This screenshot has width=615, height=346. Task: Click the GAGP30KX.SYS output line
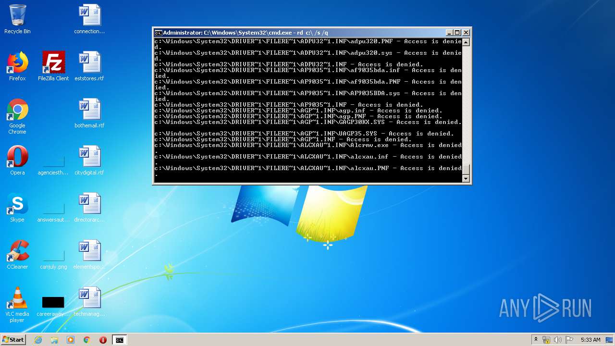point(308,122)
